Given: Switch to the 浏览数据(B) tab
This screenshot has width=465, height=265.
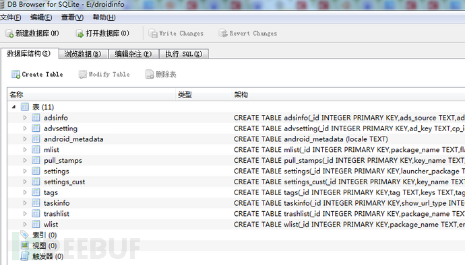Looking at the screenshot, I should click(83, 54).
